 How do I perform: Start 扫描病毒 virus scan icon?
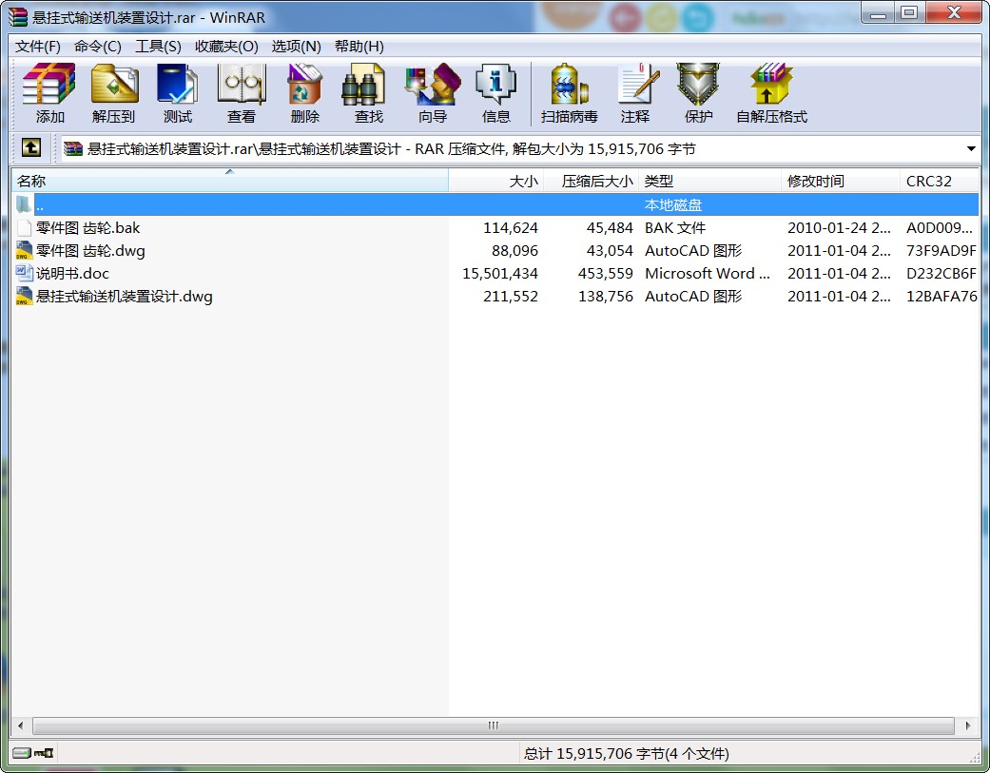[569, 84]
